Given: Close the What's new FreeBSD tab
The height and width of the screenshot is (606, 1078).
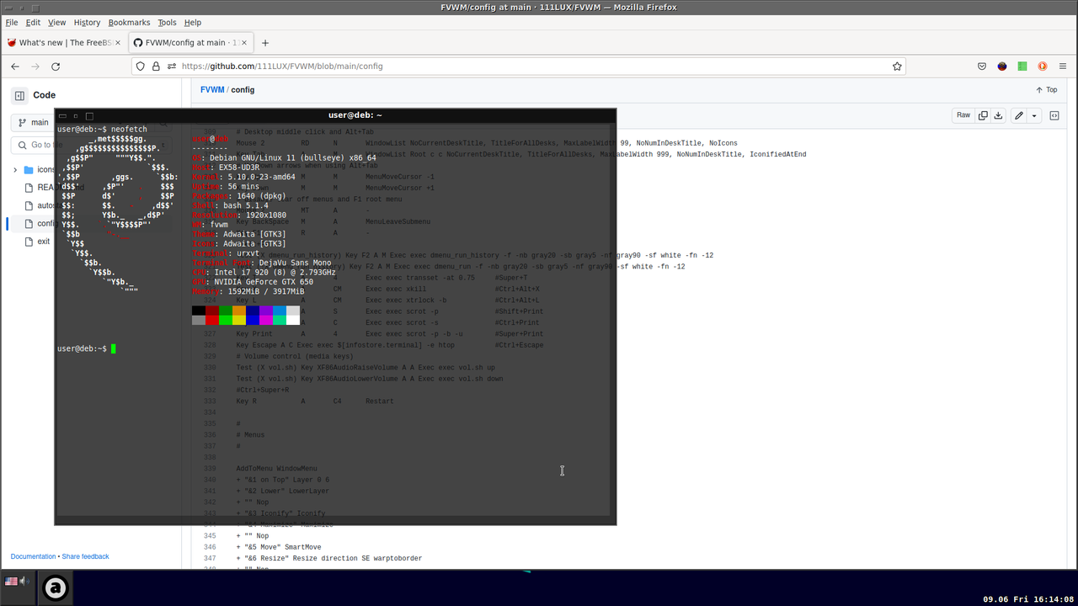Looking at the screenshot, I should 118,43.
